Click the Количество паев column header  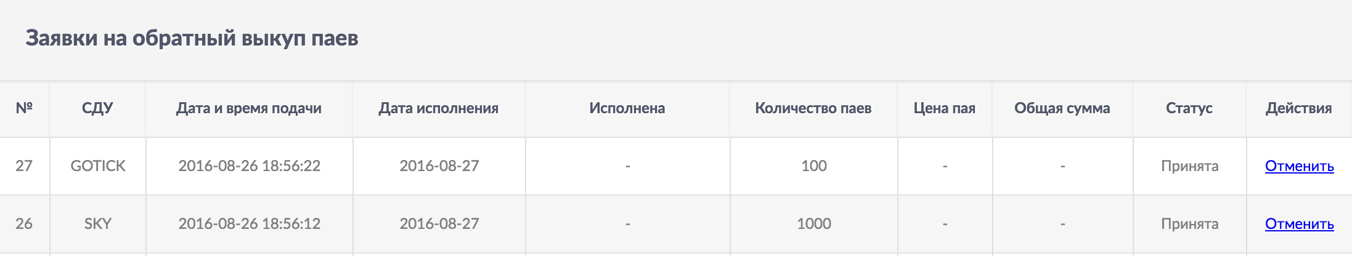tap(813, 108)
